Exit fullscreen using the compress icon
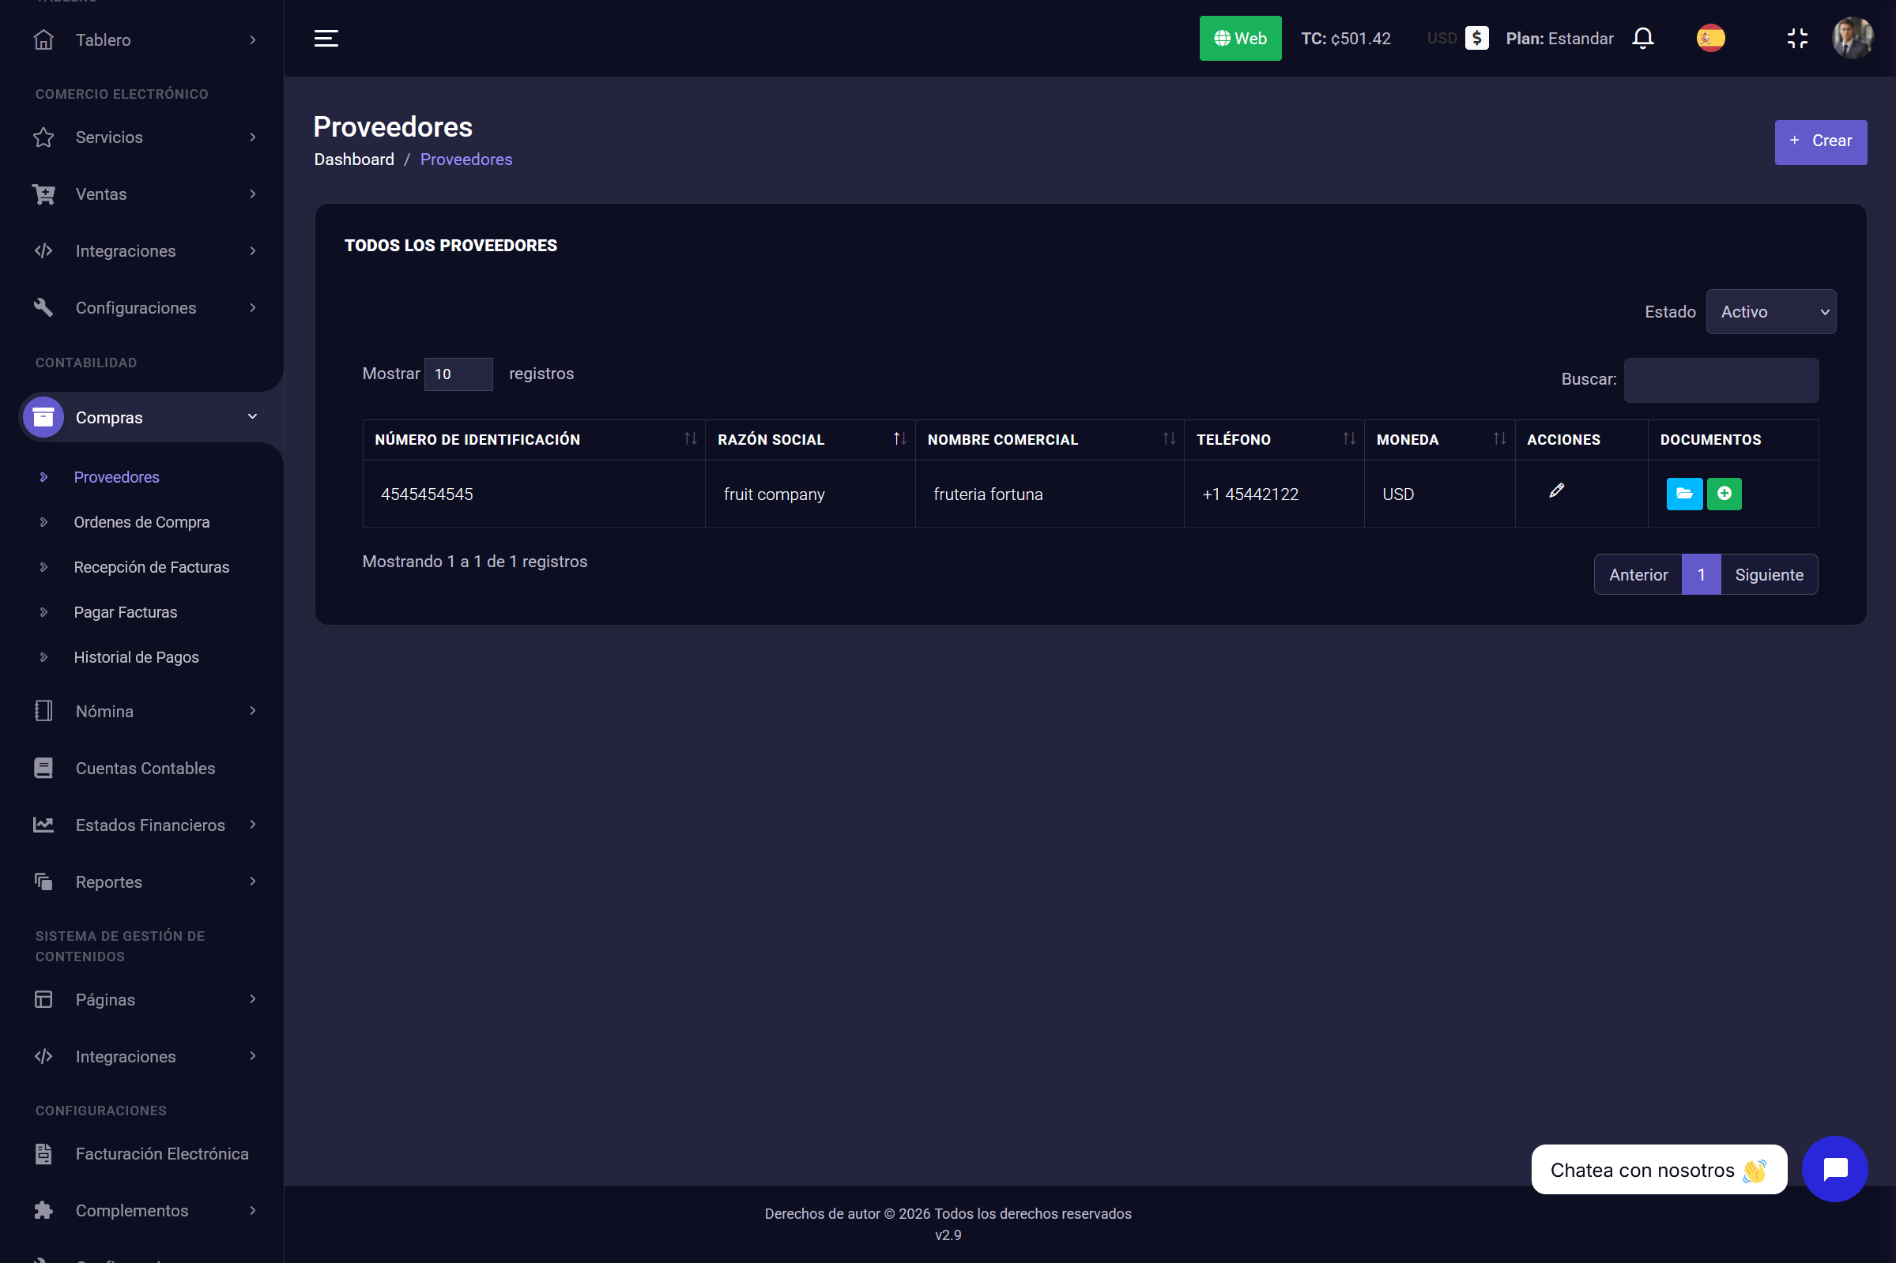The width and height of the screenshot is (1896, 1263). 1797,39
